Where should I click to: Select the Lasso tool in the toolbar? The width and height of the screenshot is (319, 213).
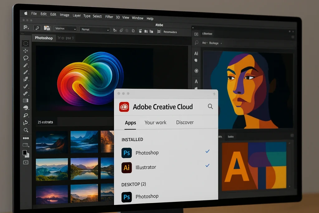pyautogui.click(x=26, y=58)
